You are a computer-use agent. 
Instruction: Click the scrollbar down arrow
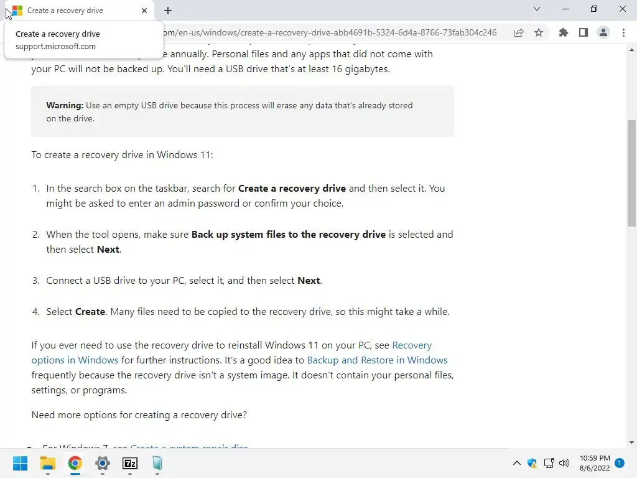pos(632,443)
